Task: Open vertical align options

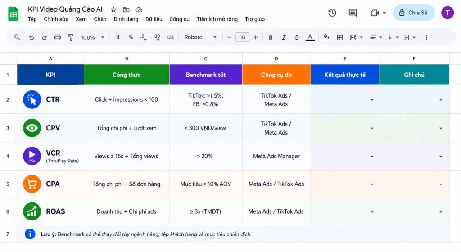Action: click(393, 37)
